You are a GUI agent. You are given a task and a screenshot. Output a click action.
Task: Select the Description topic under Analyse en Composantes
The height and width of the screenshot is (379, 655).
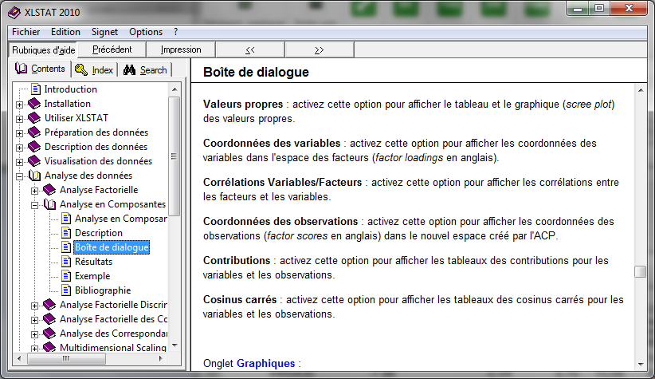click(99, 233)
